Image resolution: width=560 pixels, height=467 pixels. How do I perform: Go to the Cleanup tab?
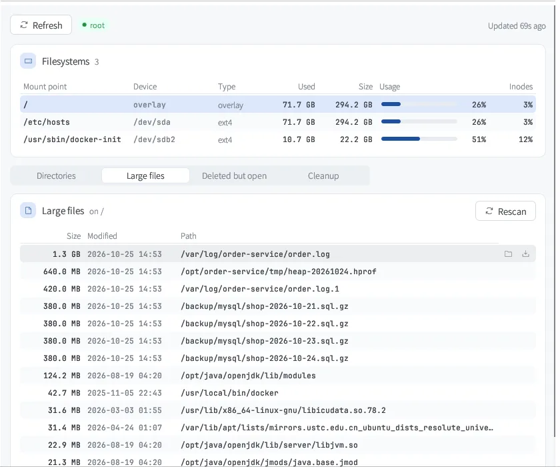[323, 176]
